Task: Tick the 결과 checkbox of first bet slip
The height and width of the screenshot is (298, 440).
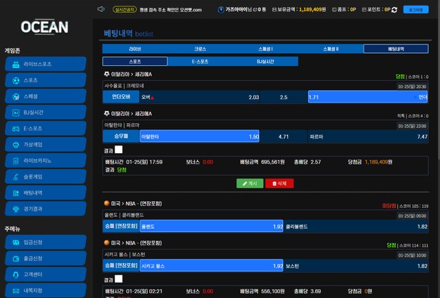Action: coord(118,150)
